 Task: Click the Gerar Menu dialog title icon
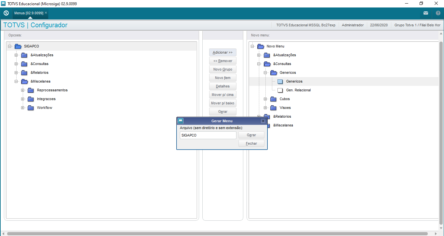[181, 121]
